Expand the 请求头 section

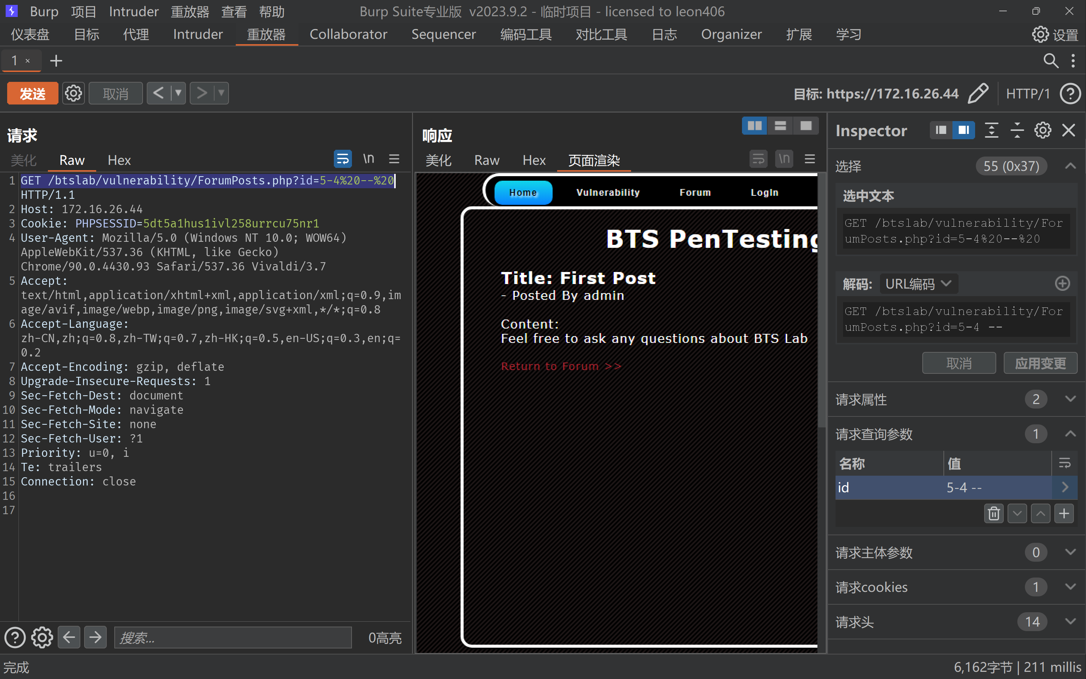tap(1070, 622)
